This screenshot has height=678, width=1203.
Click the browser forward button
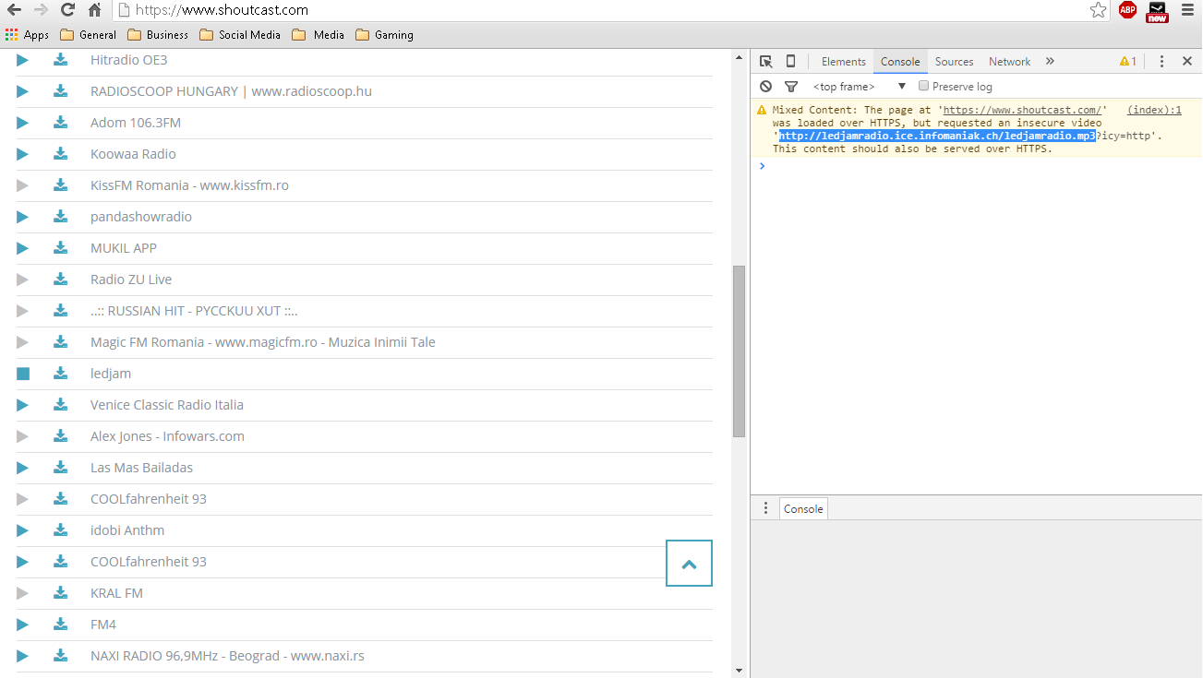pyautogui.click(x=41, y=10)
